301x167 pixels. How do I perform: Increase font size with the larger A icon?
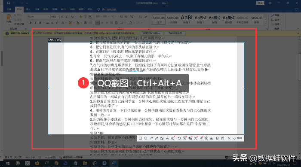tap(62, 17)
